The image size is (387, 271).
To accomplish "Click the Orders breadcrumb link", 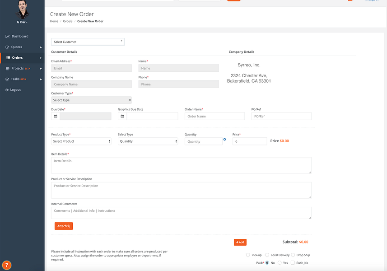I will (x=68, y=21).
